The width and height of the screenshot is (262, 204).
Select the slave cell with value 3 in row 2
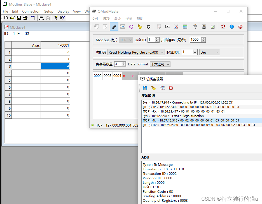55,59
